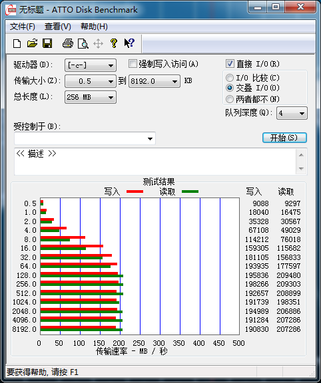The height and width of the screenshot is (383, 321).
Task: Enable the 强制写入访问(A) checkbox
Action: [x=133, y=64]
